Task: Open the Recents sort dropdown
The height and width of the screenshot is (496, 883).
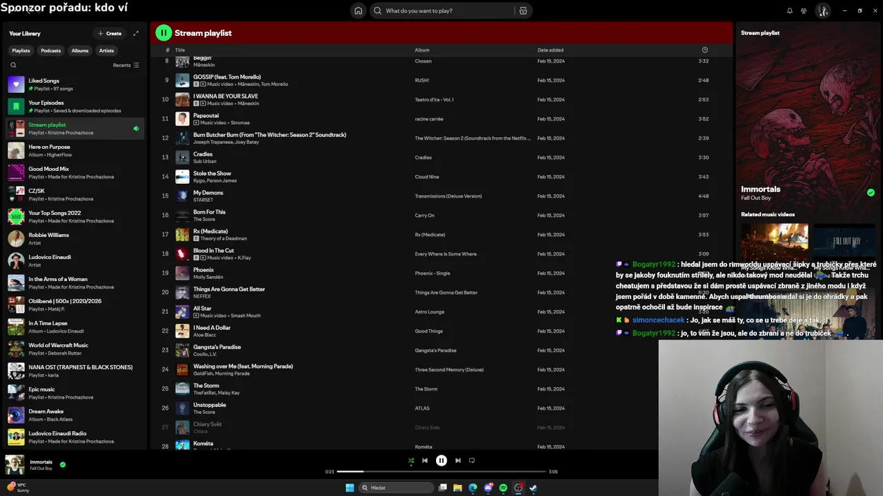Action: click(x=126, y=65)
